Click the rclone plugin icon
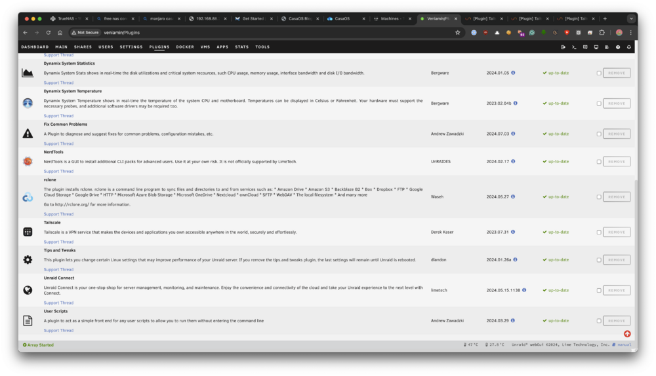Viewport: 656px width, 376px height. 28,197
